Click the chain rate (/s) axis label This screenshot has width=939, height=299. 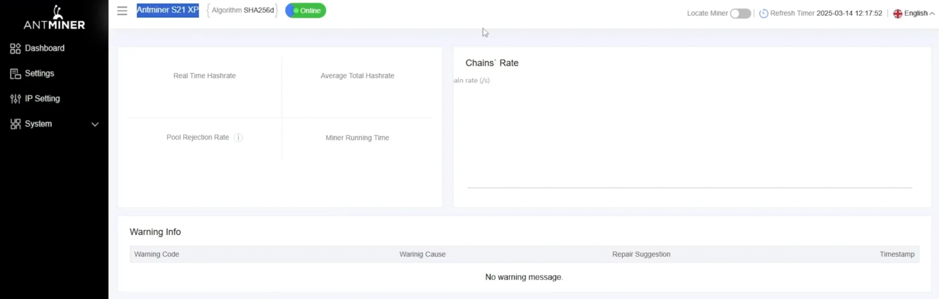click(472, 80)
